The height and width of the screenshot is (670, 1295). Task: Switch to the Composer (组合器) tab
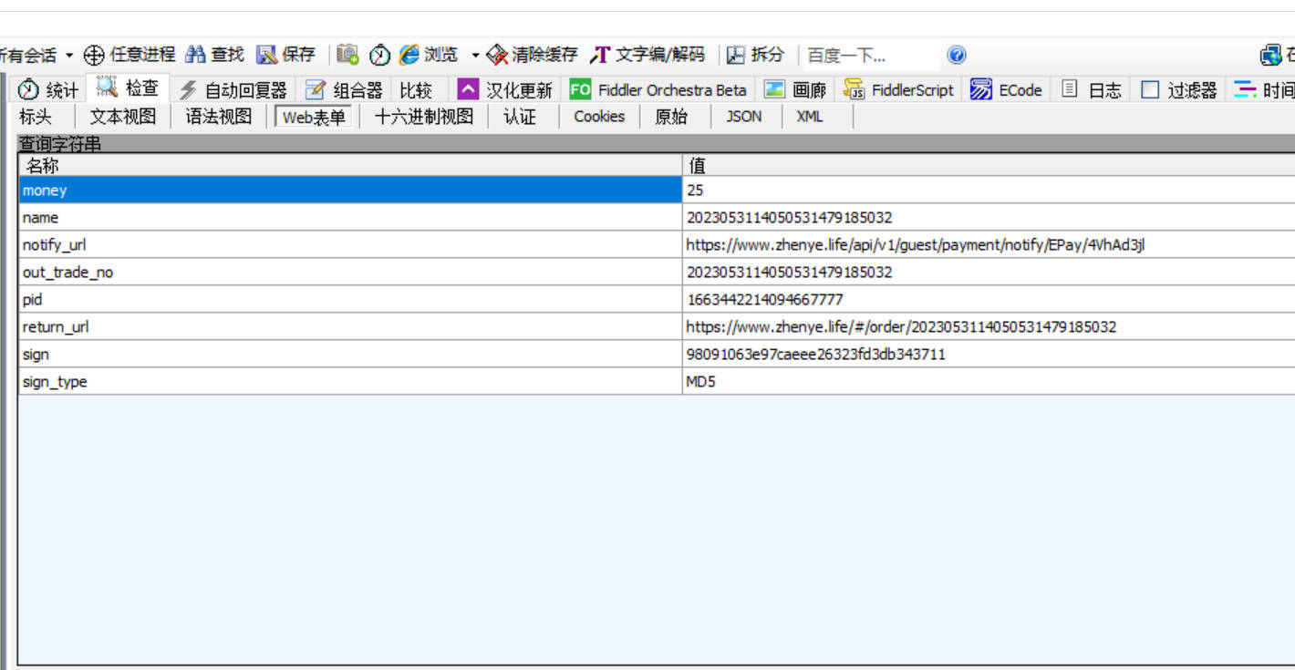point(345,89)
